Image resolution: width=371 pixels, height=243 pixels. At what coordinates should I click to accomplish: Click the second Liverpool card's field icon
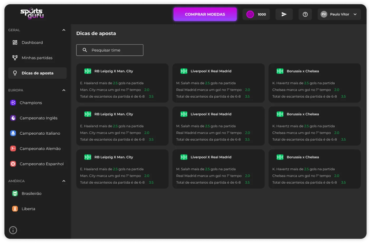coord(184,114)
